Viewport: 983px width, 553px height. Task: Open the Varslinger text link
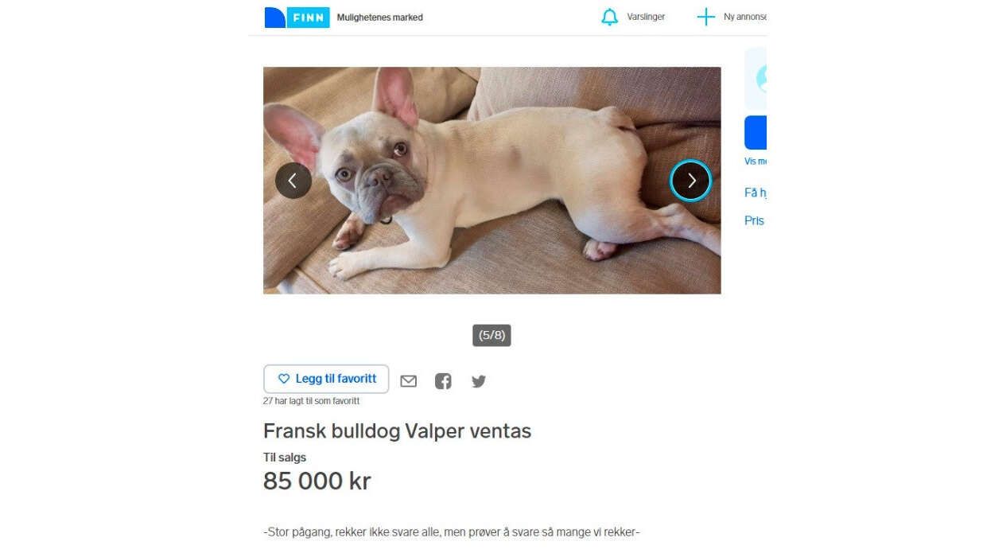646,17
